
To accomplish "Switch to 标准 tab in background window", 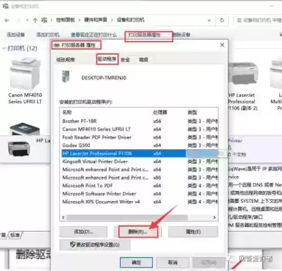I will (15, 235).
